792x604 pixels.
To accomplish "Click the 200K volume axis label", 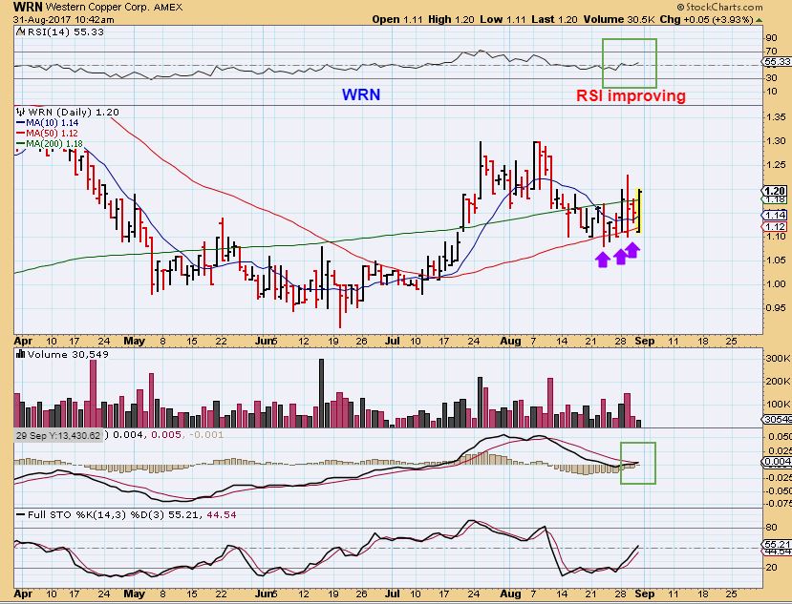I will pos(778,382).
